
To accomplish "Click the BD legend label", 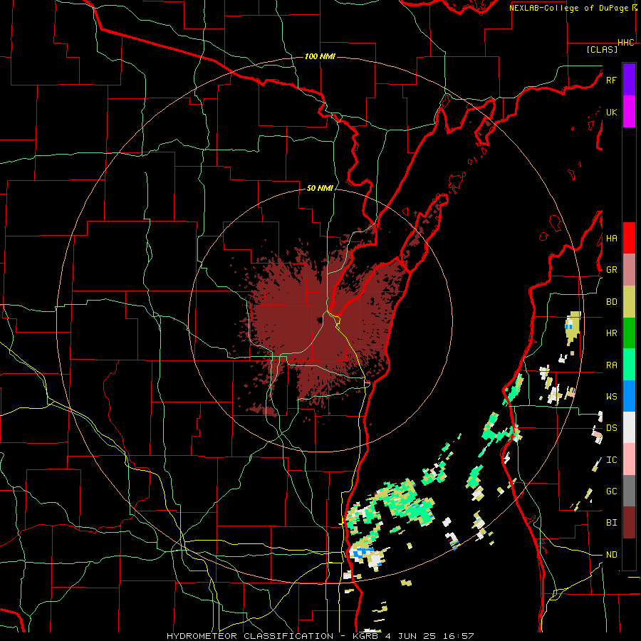I will coord(611,302).
